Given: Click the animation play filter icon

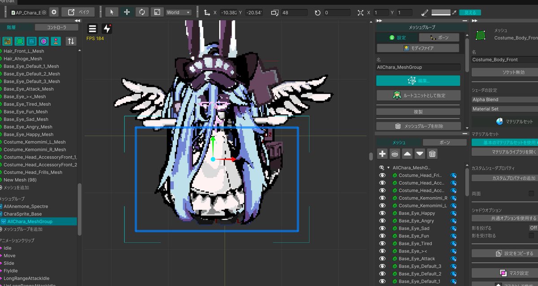Looking at the screenshot, I should (43, 41).
